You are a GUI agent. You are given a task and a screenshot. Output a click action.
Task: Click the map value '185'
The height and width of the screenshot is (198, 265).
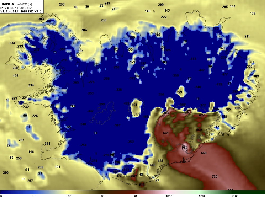pyautogui.click(x=81, y=51)
